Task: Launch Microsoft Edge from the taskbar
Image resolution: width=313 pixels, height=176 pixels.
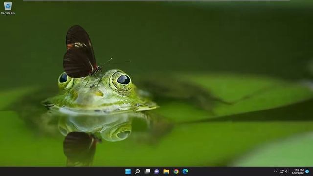Action: [x=185, y=171]
